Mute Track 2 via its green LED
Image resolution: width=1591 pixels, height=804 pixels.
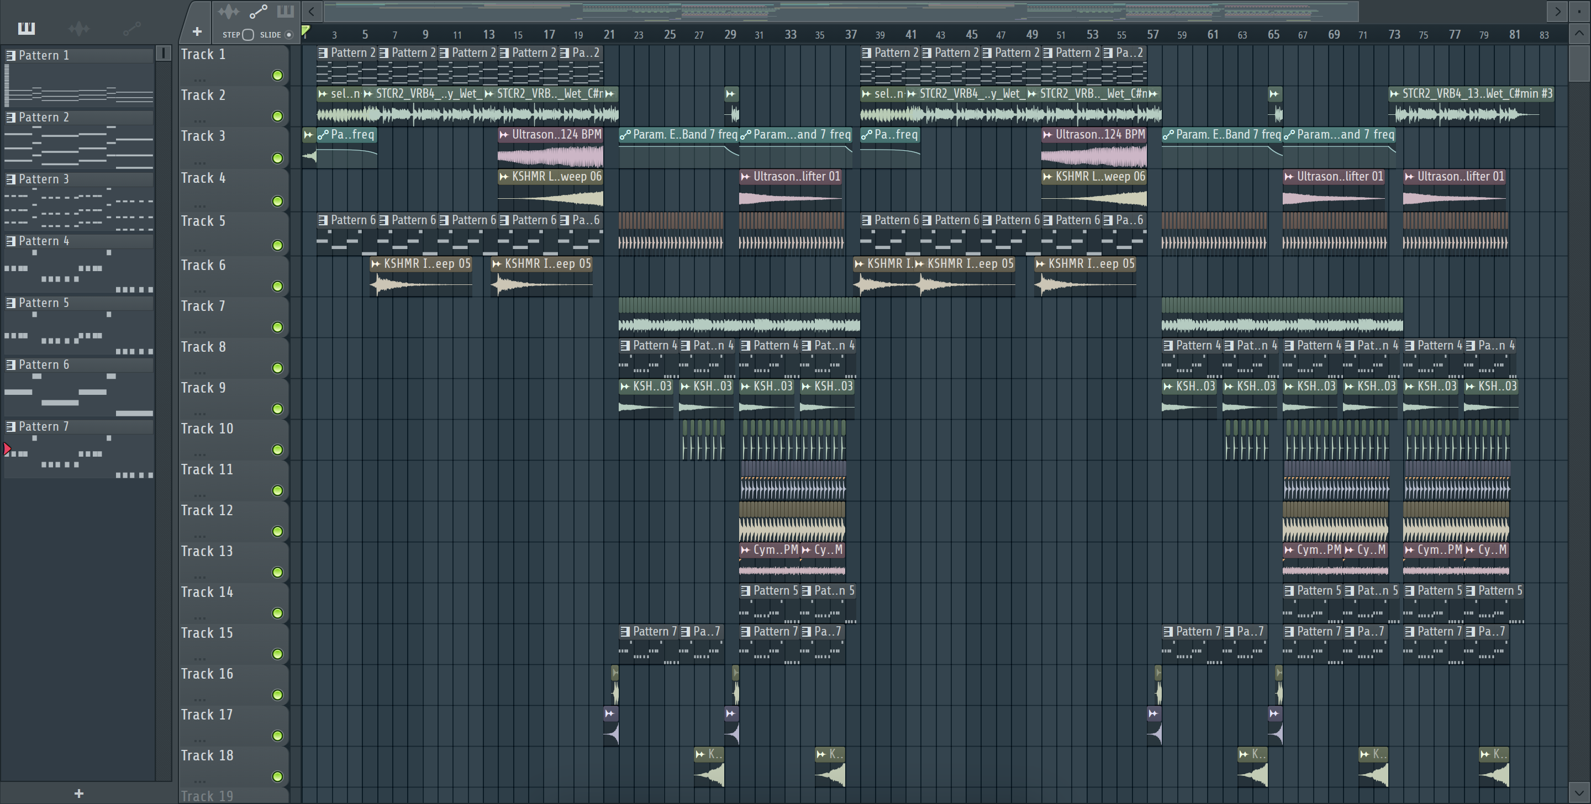click(278, 116)
